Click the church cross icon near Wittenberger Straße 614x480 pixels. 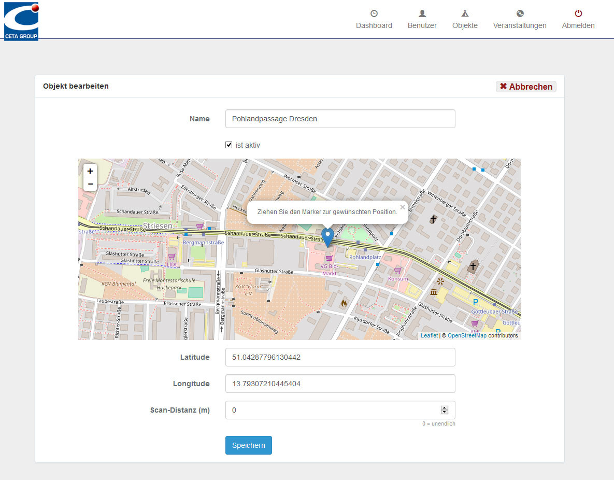(433, 219)
